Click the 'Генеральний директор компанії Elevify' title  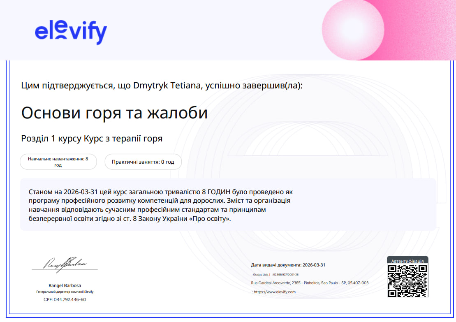[65, 292]
